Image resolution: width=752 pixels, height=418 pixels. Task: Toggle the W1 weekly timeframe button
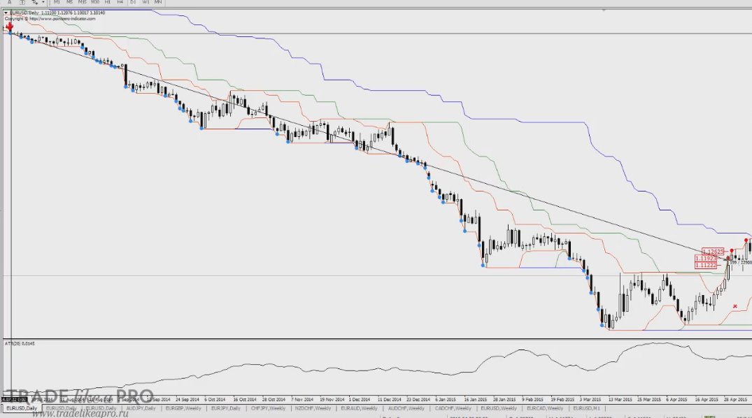146,2
